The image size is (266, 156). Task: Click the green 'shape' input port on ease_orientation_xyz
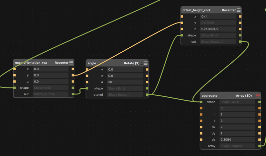(15, 88)
